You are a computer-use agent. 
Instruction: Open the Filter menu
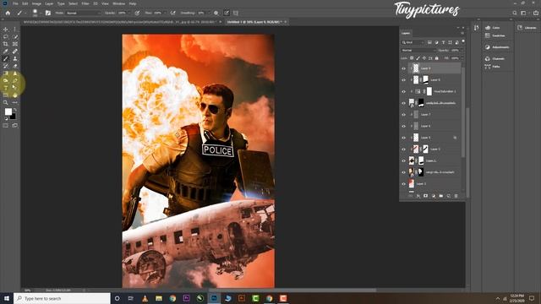85,3
